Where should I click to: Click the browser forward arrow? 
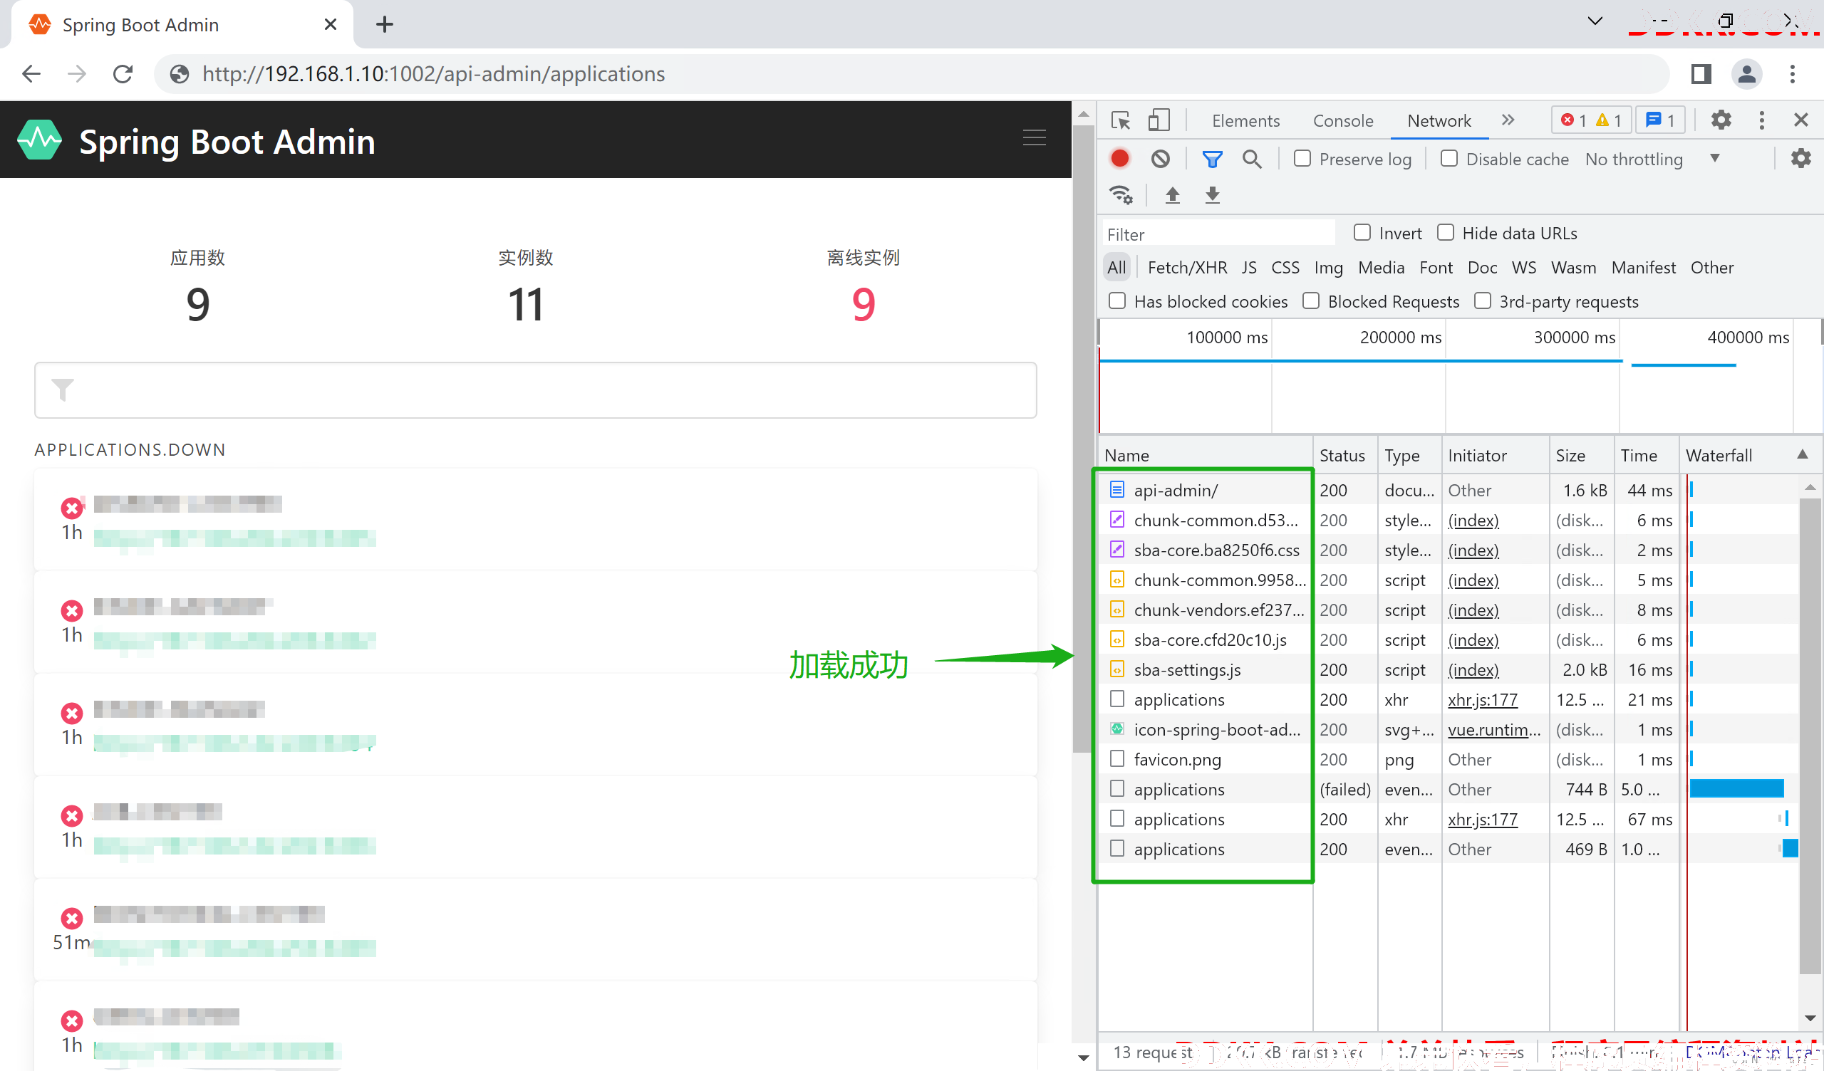77,74
